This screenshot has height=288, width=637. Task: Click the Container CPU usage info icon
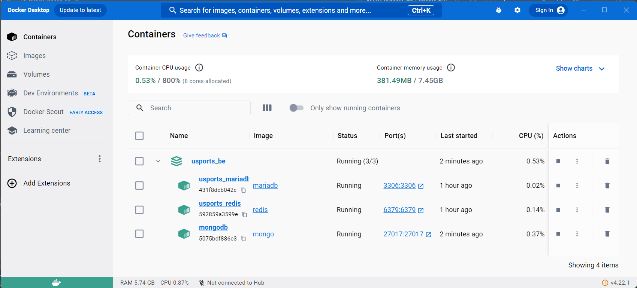point(199,68)
